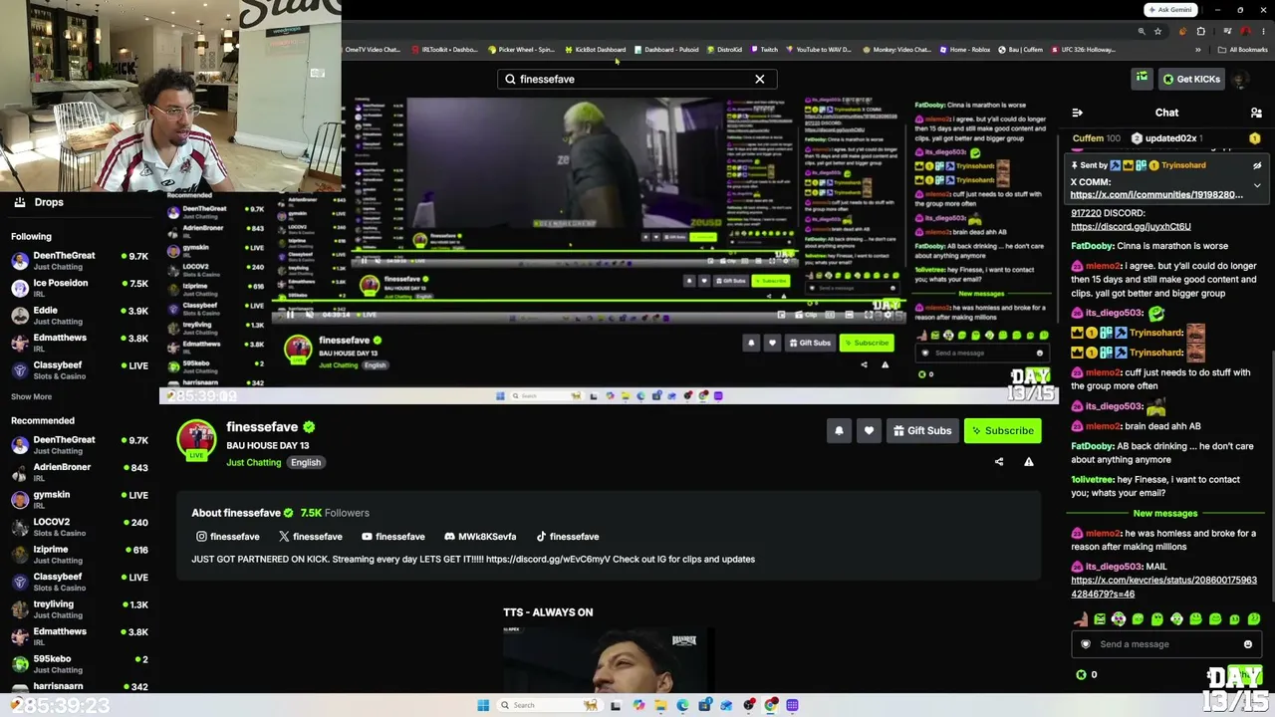Open the green leaderboard icon beside Get KICKs
The image size is (1275, 717).
1142,78
